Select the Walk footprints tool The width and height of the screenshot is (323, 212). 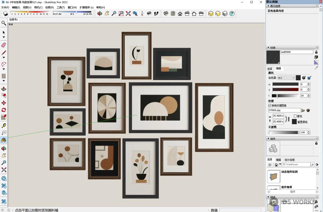(x=156, y=13)
